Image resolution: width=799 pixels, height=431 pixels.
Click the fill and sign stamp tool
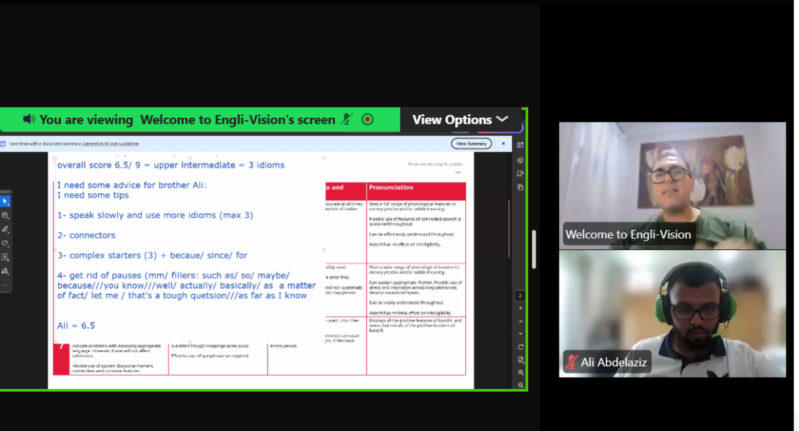pyautogui.click(x=5, y=271)
